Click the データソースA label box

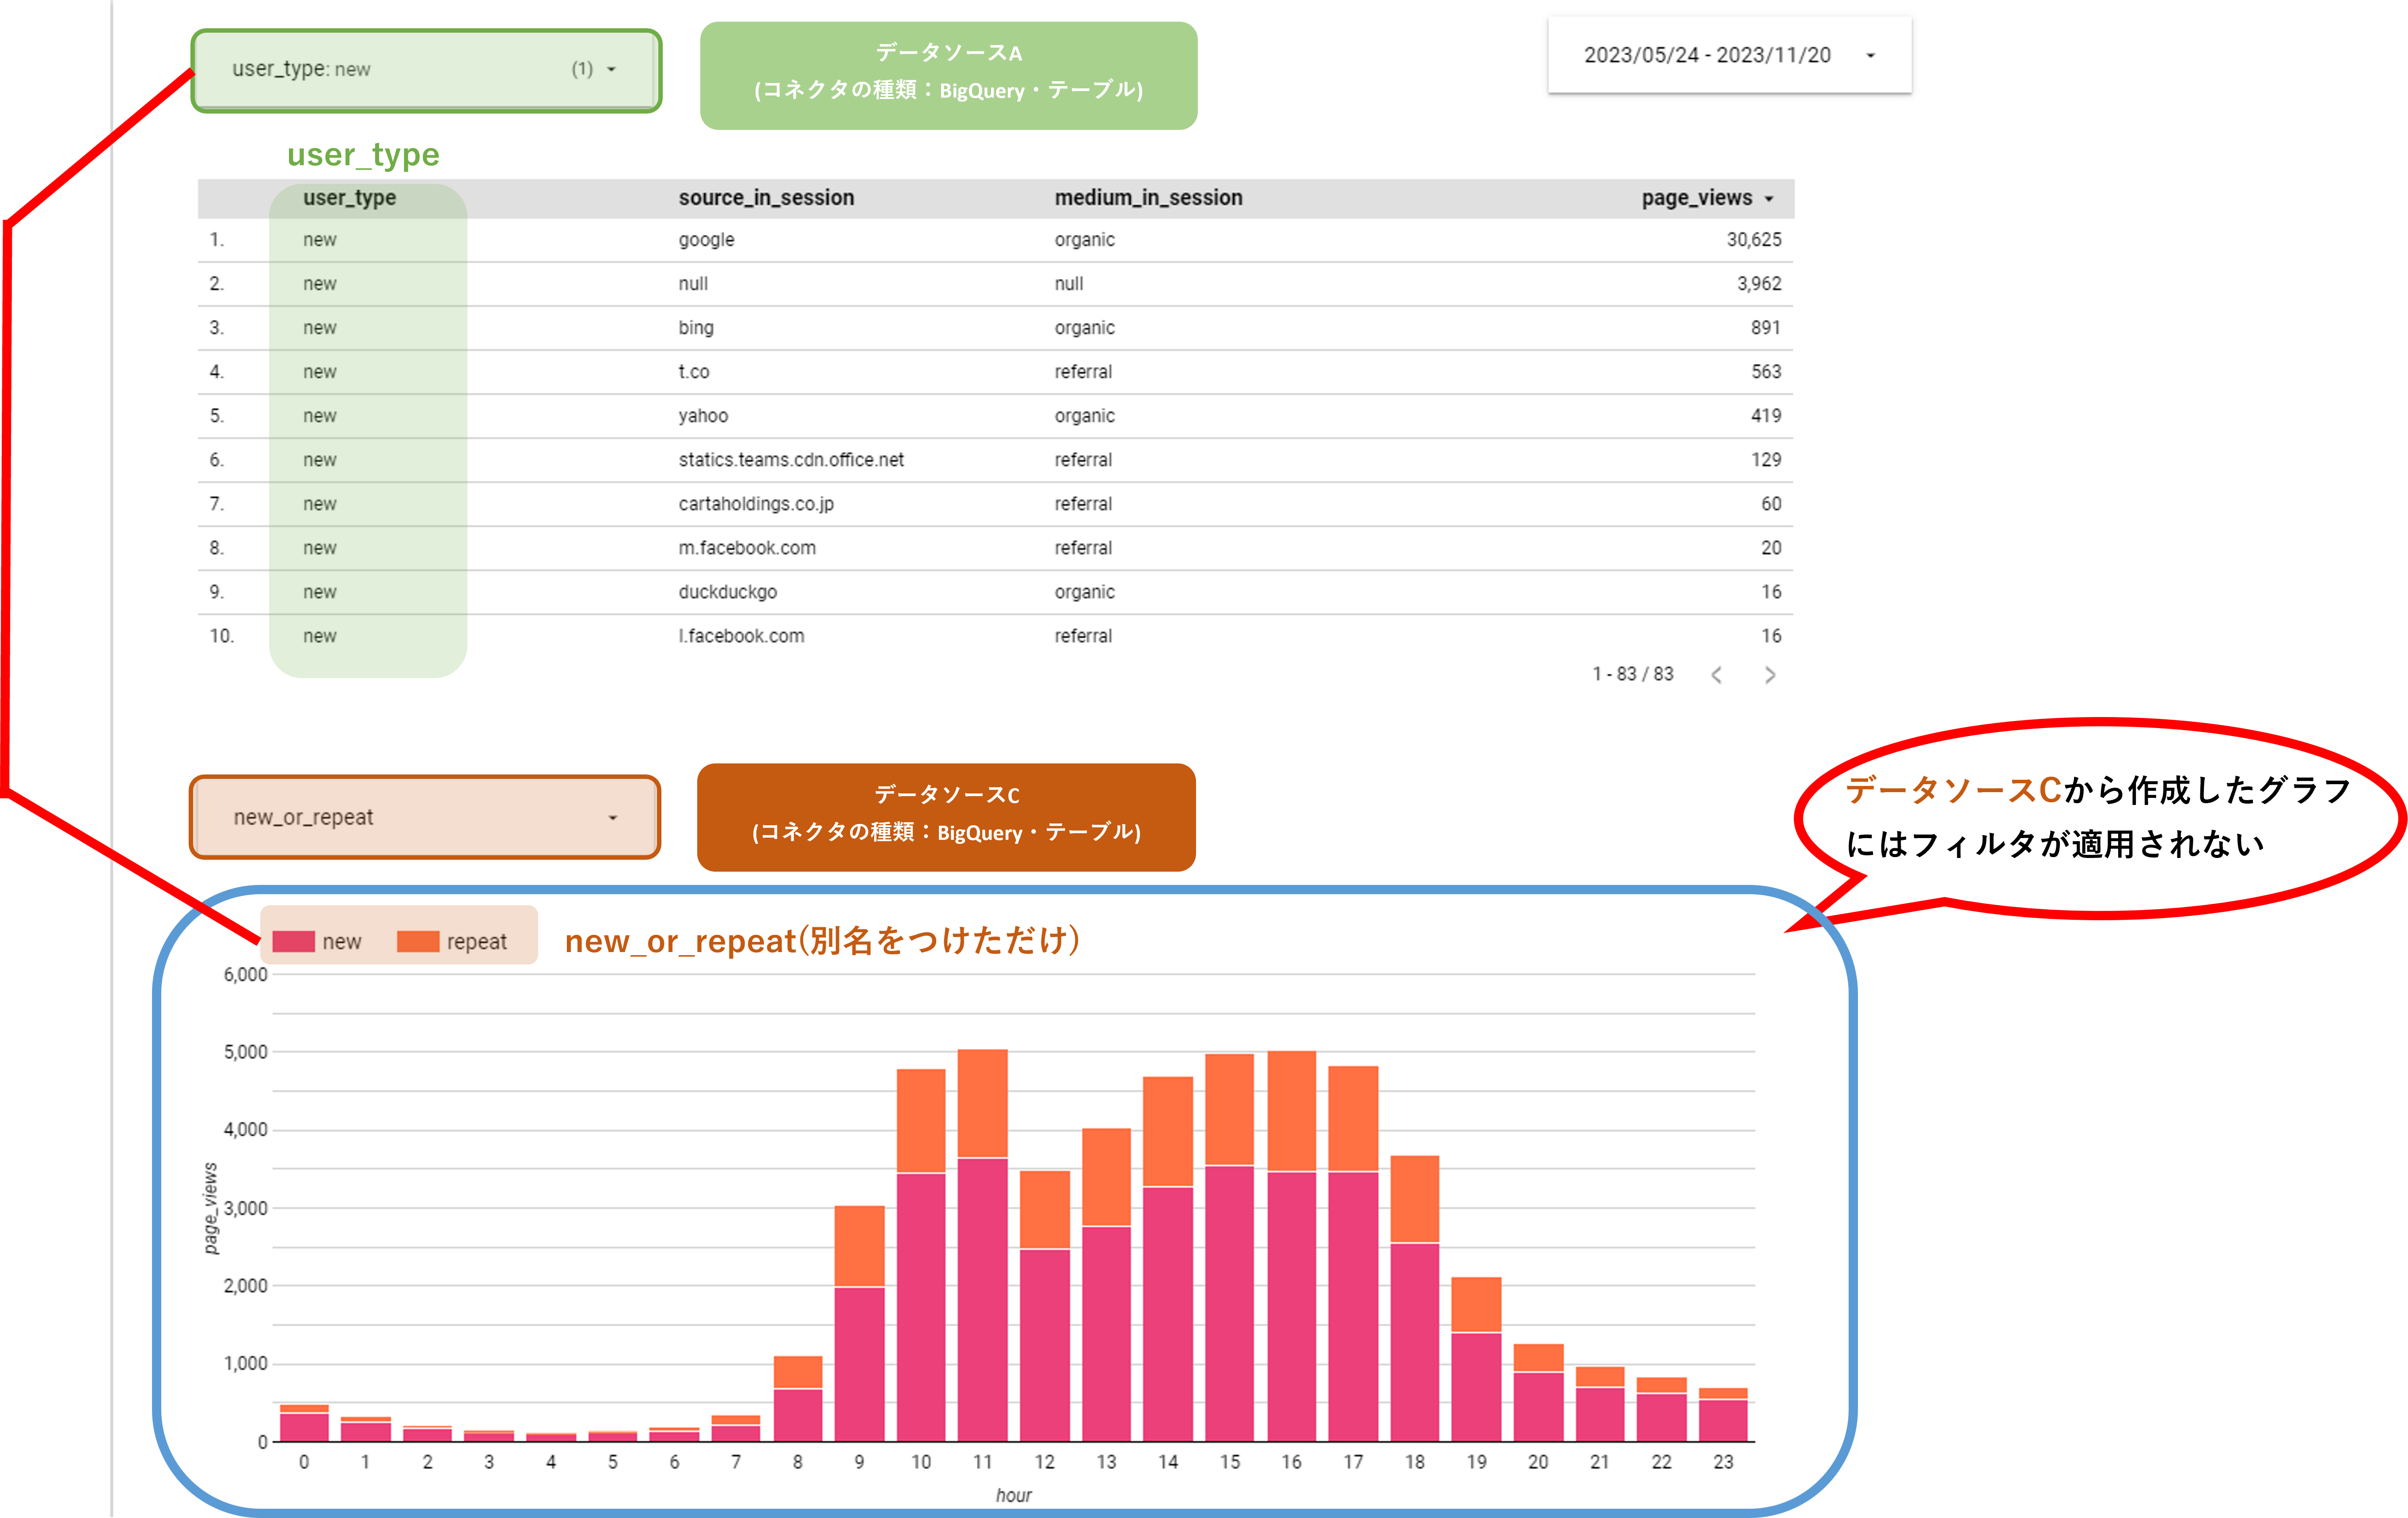[948, 76]
